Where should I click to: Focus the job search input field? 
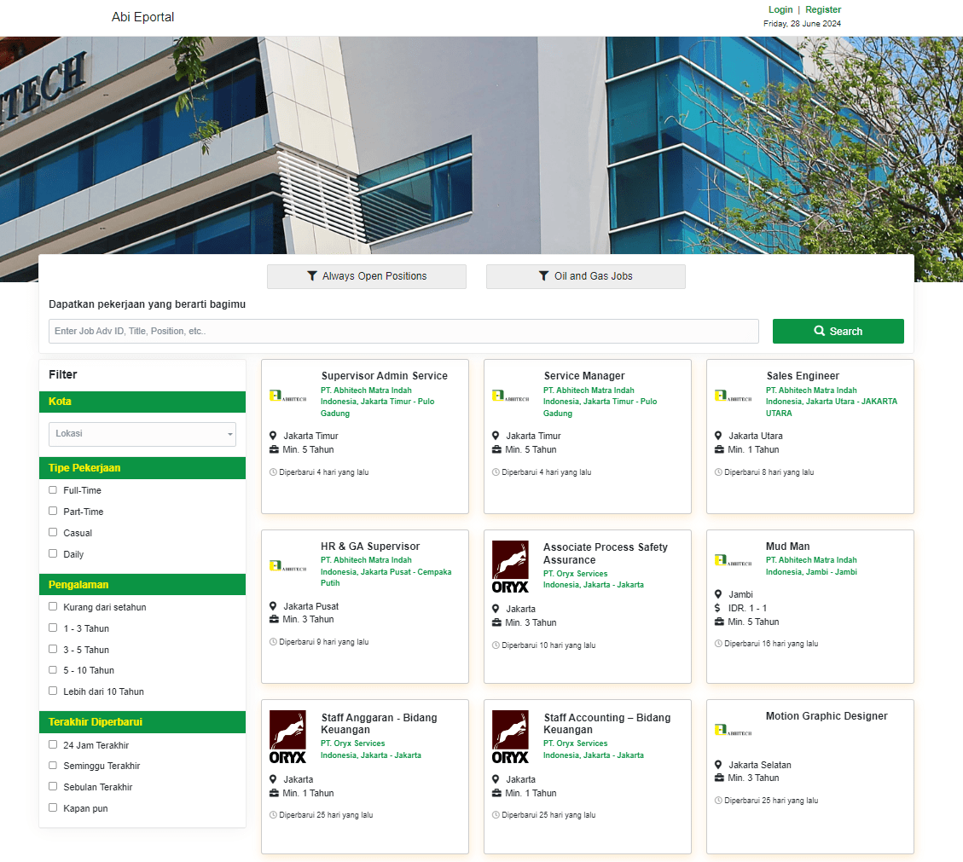point(403,331)
